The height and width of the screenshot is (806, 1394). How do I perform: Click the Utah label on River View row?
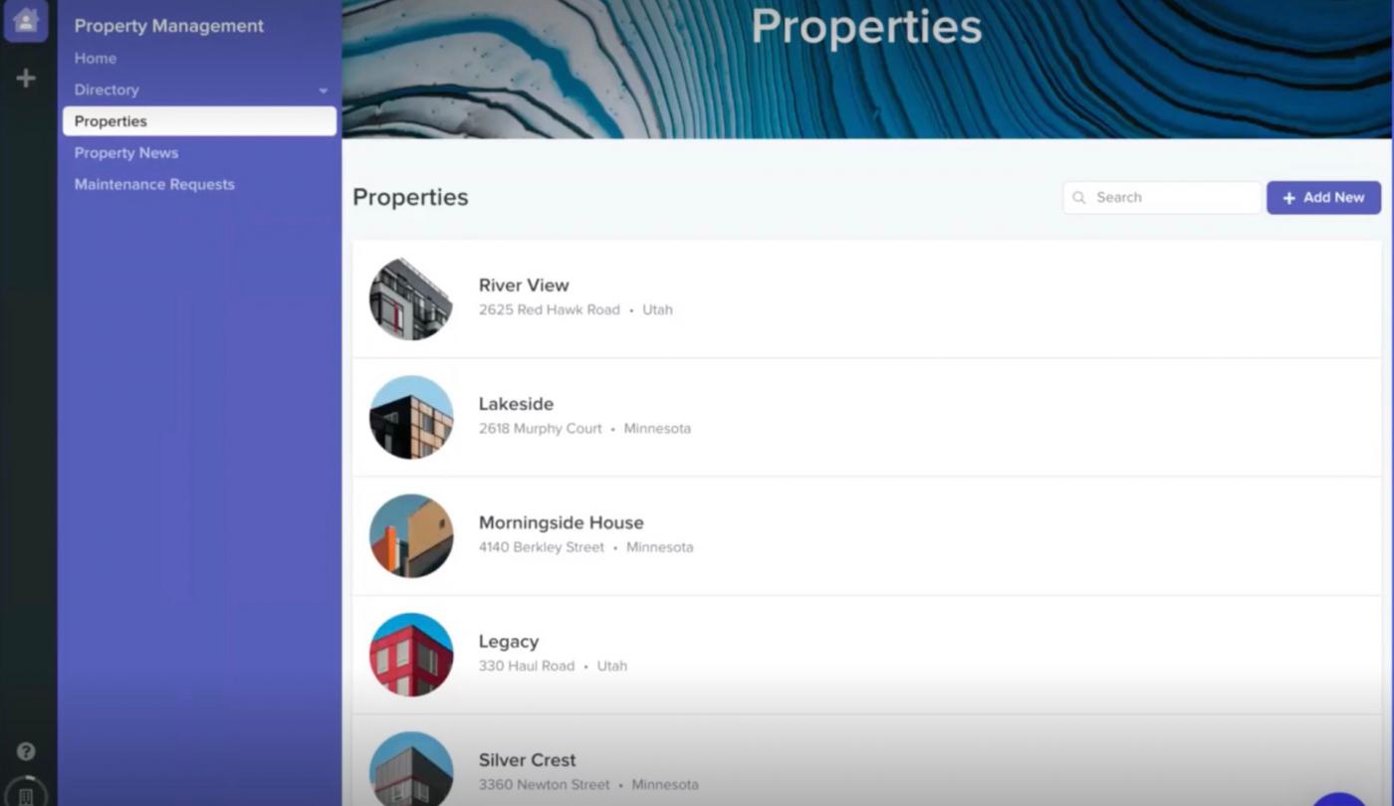(657, 309)
